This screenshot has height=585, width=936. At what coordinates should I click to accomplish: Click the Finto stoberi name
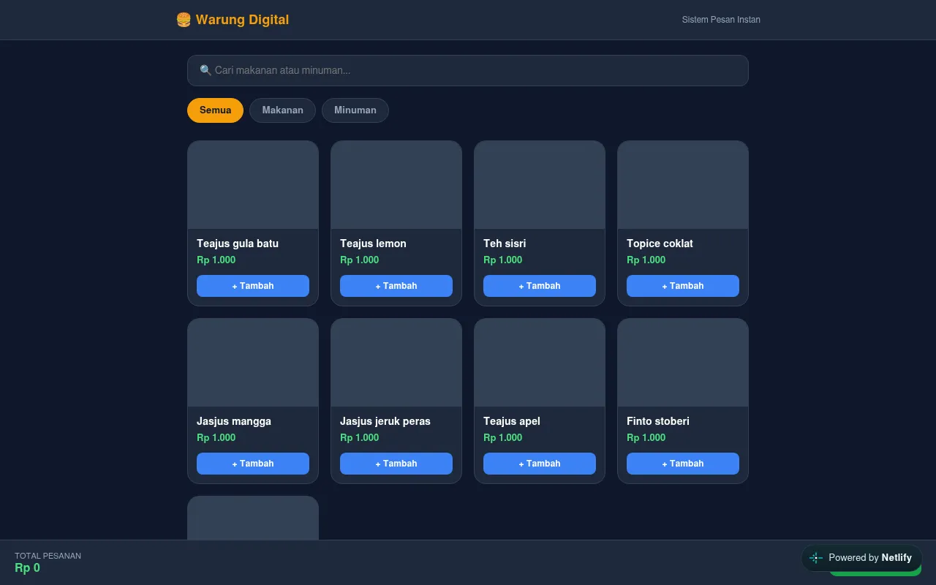(658, 421)
